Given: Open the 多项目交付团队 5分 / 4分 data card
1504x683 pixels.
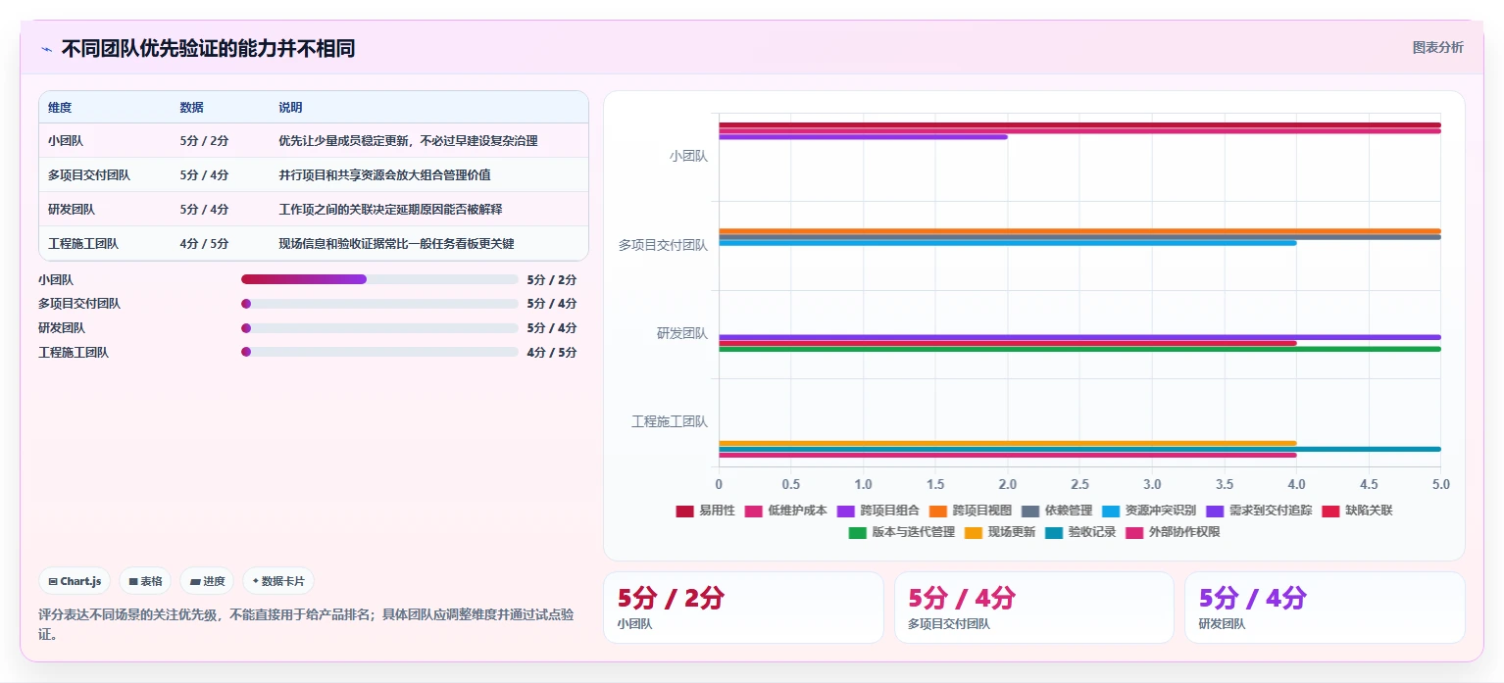Looking at the screenshot, I should click(x=1033, y=608).
